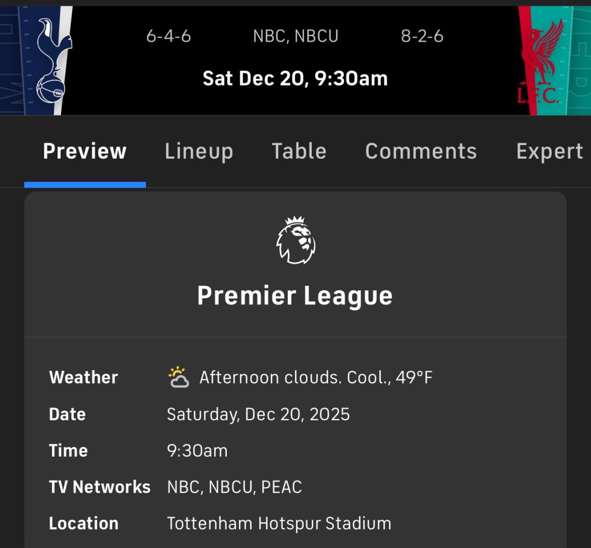591x548 pixels.
Task: Go to the Comments tab
Action: point(421,151)
